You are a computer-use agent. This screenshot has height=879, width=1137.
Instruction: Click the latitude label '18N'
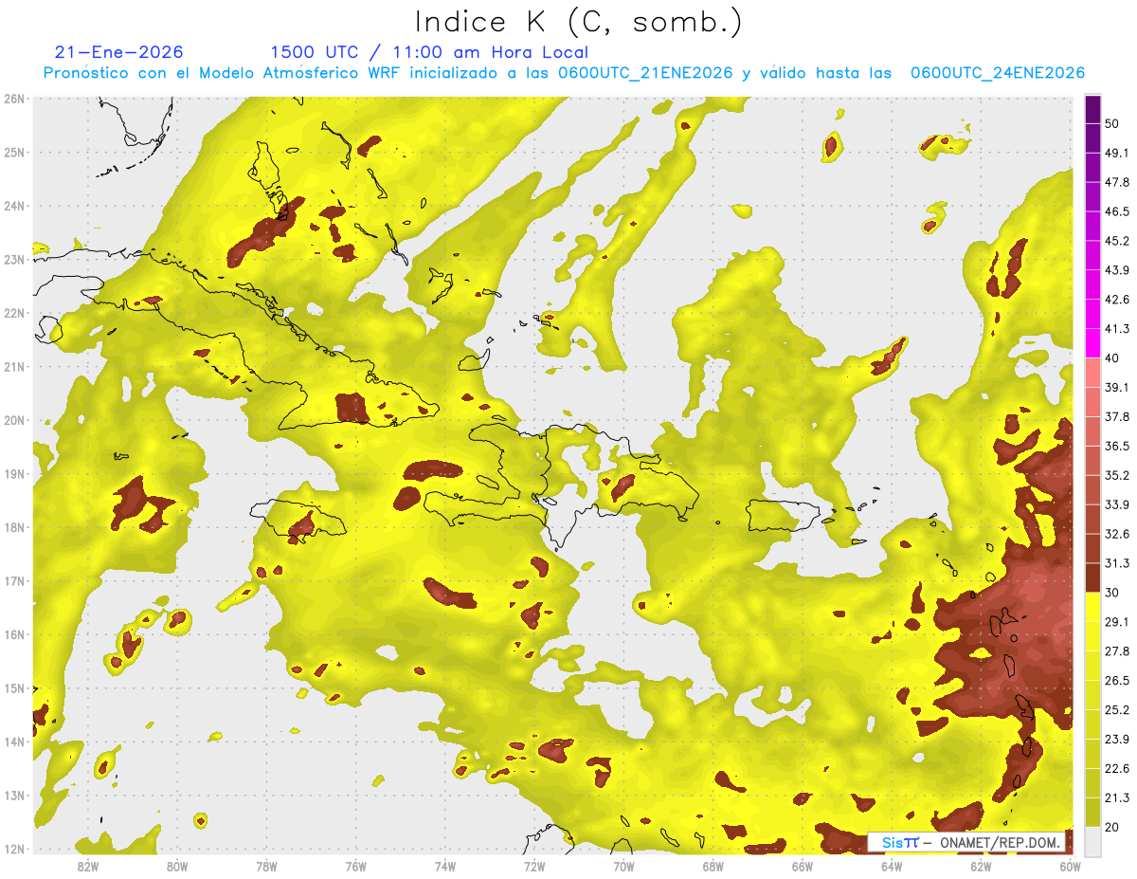pyautogui.click(x=14, y=527)
